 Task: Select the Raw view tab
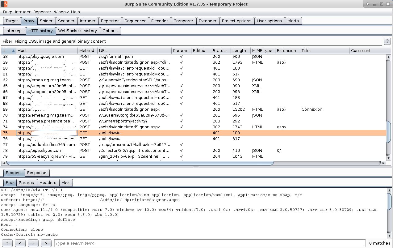click(10, 182)
